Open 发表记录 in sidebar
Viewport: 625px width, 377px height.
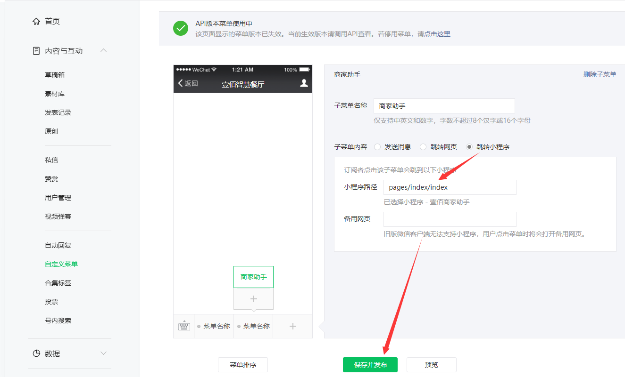pos(58,112)
